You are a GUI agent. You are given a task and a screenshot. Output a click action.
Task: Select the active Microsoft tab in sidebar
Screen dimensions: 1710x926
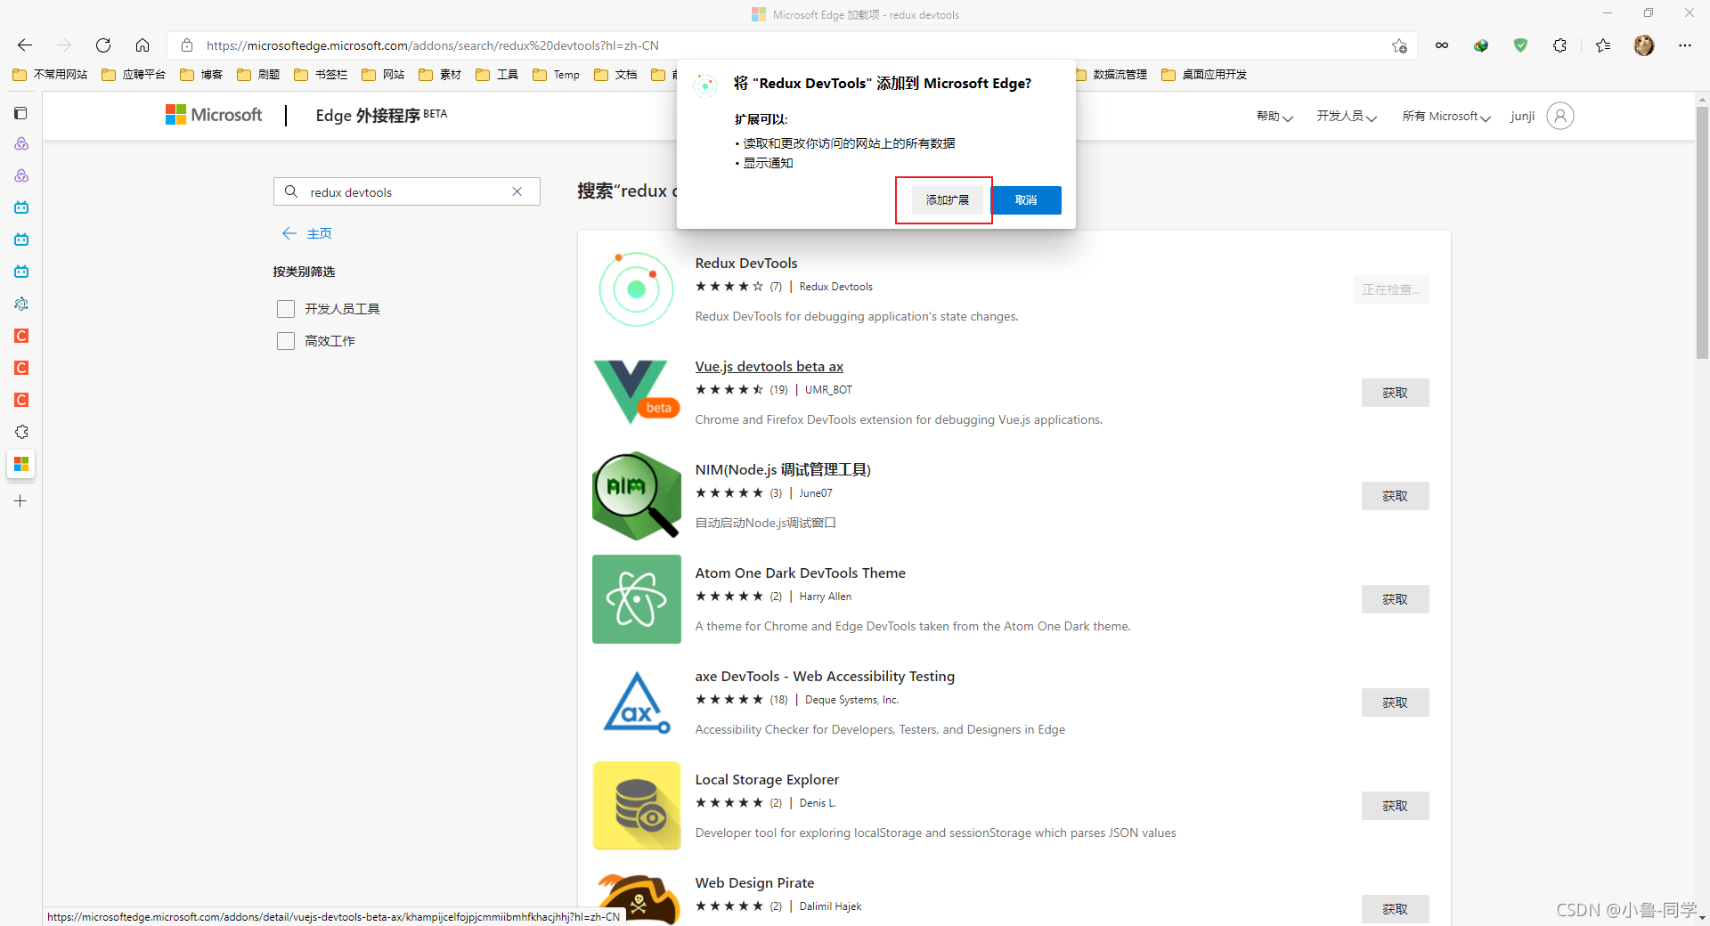21,464
